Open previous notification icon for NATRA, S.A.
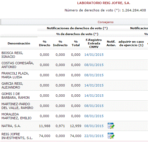This screenshot has width=148, height=142. coord(111,126)
